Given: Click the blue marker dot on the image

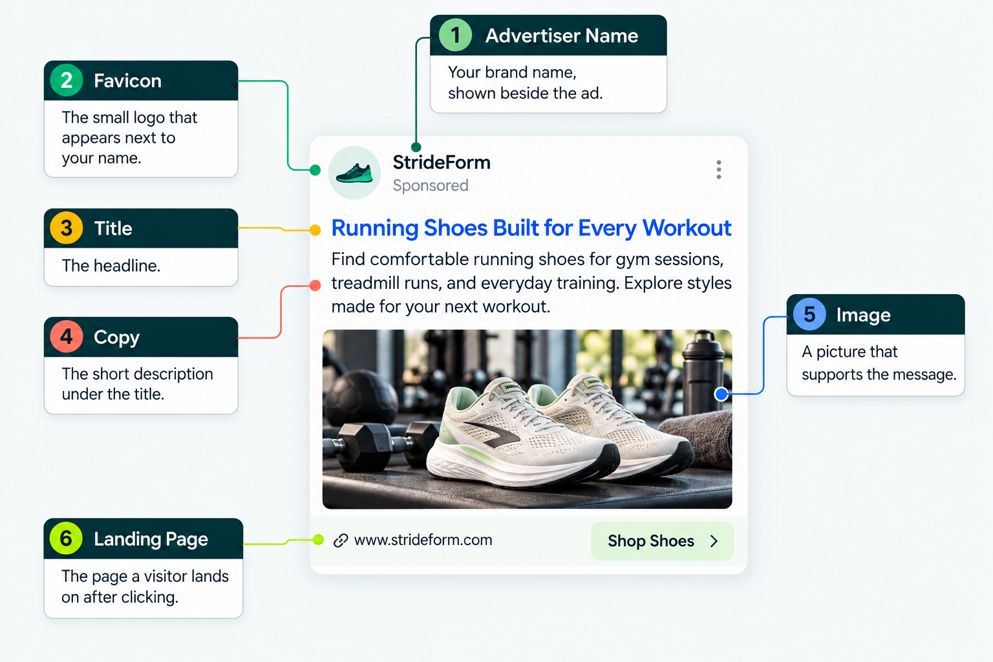Looking at the screenshot, I should (721, 394).
